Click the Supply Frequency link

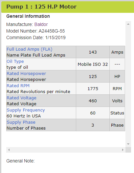26,110
